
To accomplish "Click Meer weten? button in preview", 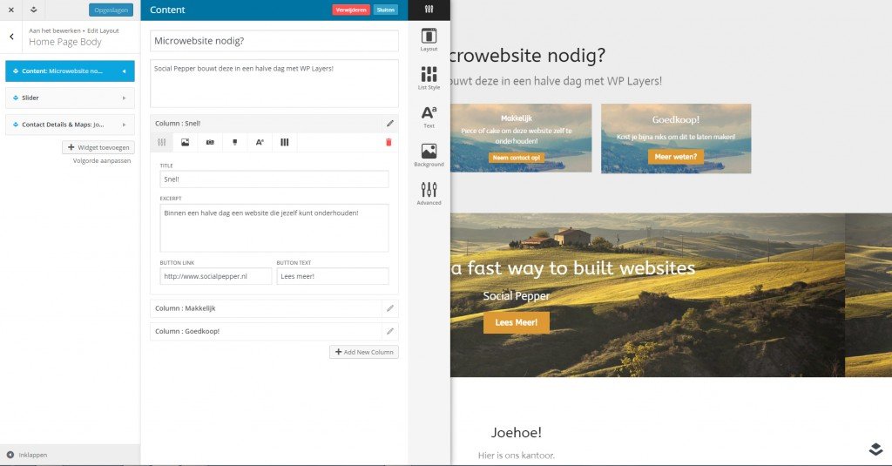I will pyautogui.click(x=676, y=157).
